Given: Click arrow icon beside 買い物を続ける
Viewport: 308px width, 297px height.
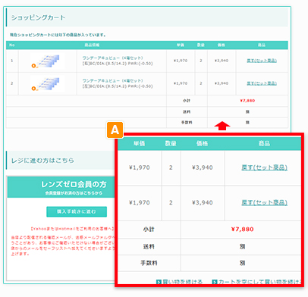Looking at the screenshot, I should point(159,282).
